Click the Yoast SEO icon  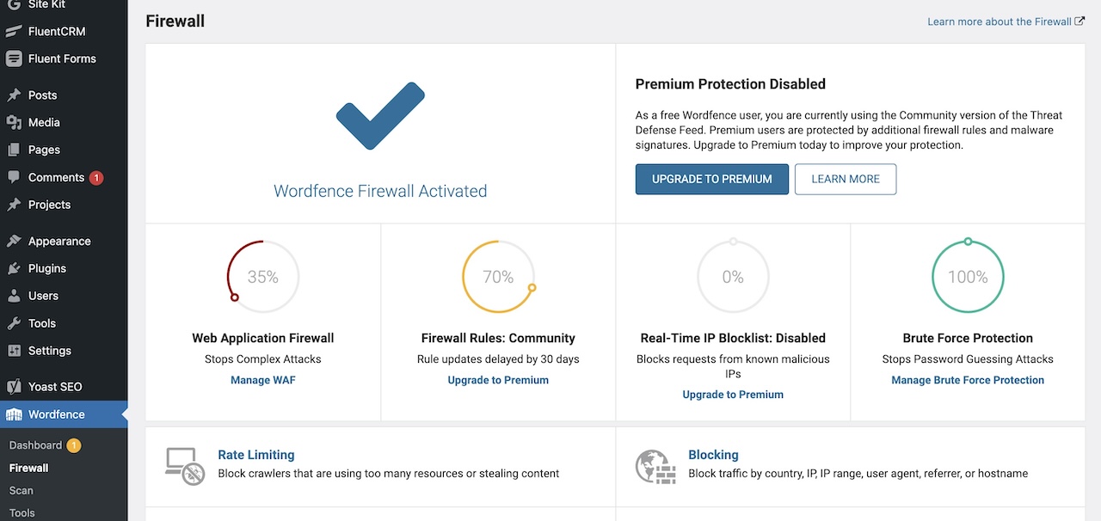pos(14,387)
